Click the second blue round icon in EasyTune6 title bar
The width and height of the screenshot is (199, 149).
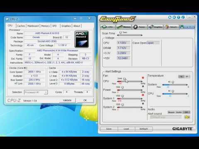pos(174,17)
